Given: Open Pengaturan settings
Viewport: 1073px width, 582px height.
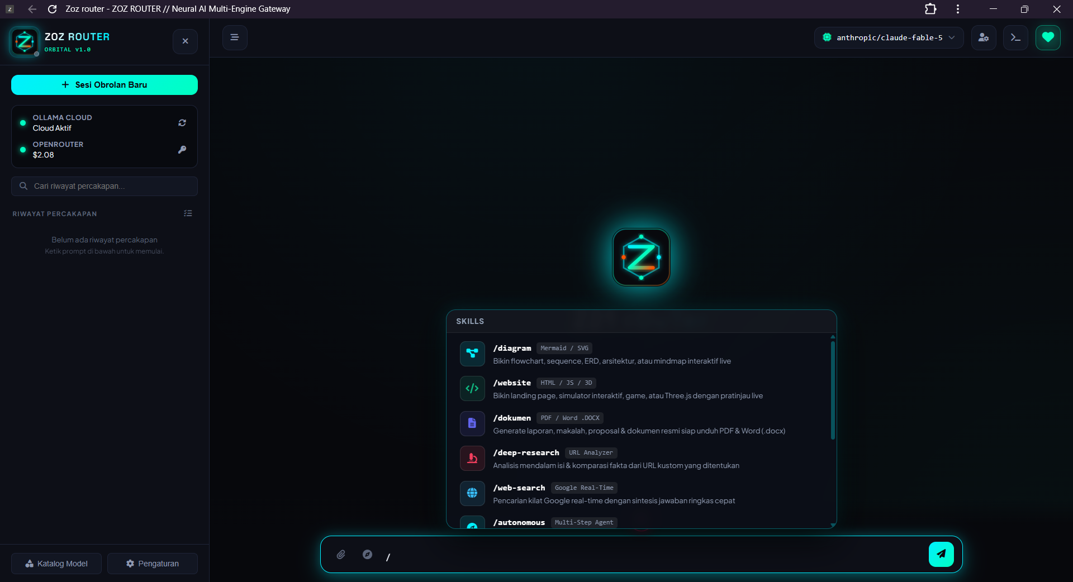Looking at the screenshot, I should (153, 564).
